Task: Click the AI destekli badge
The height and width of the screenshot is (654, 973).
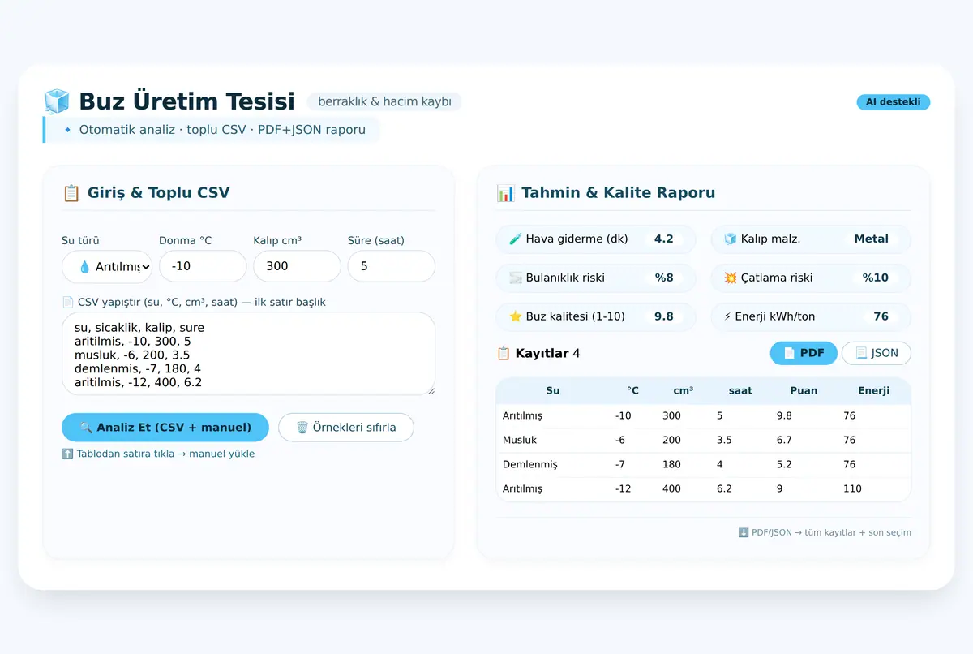Action: pos(894,102)
